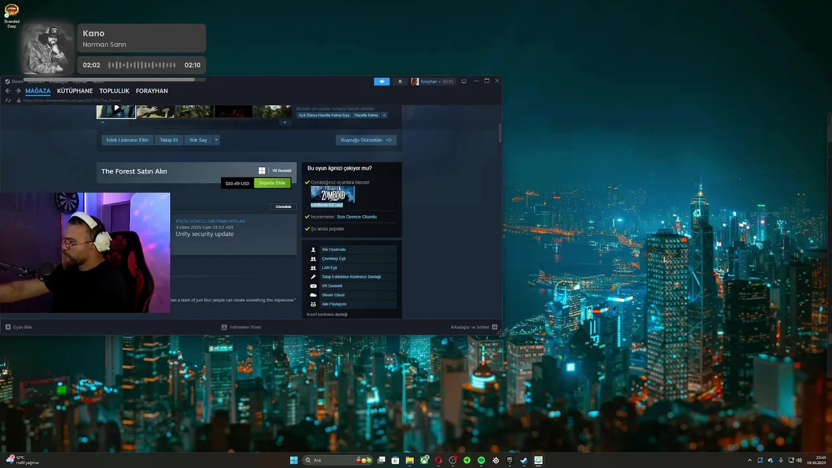
Task: Open the FORAYHAN profile tab
Action: click(x=151, y=91)
